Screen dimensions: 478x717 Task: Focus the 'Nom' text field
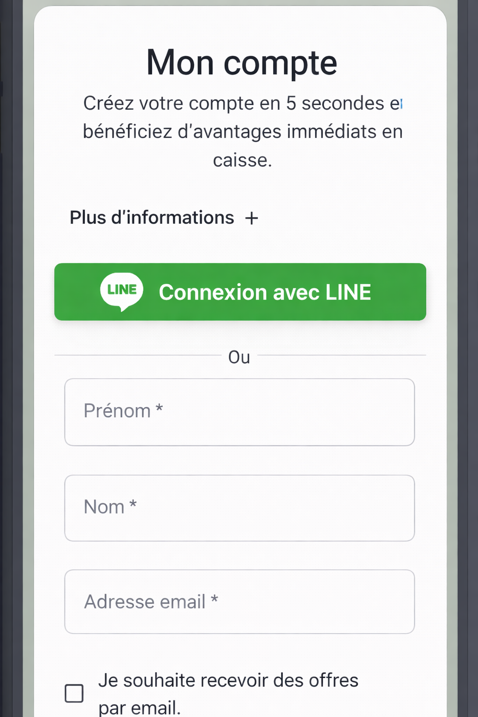[239, 508]
